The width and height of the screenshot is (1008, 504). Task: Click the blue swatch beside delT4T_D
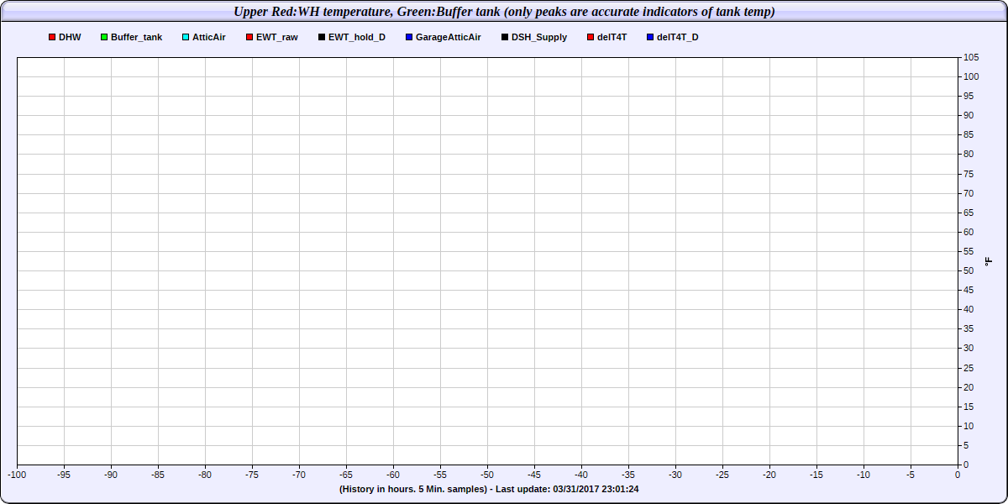point(650,38)
